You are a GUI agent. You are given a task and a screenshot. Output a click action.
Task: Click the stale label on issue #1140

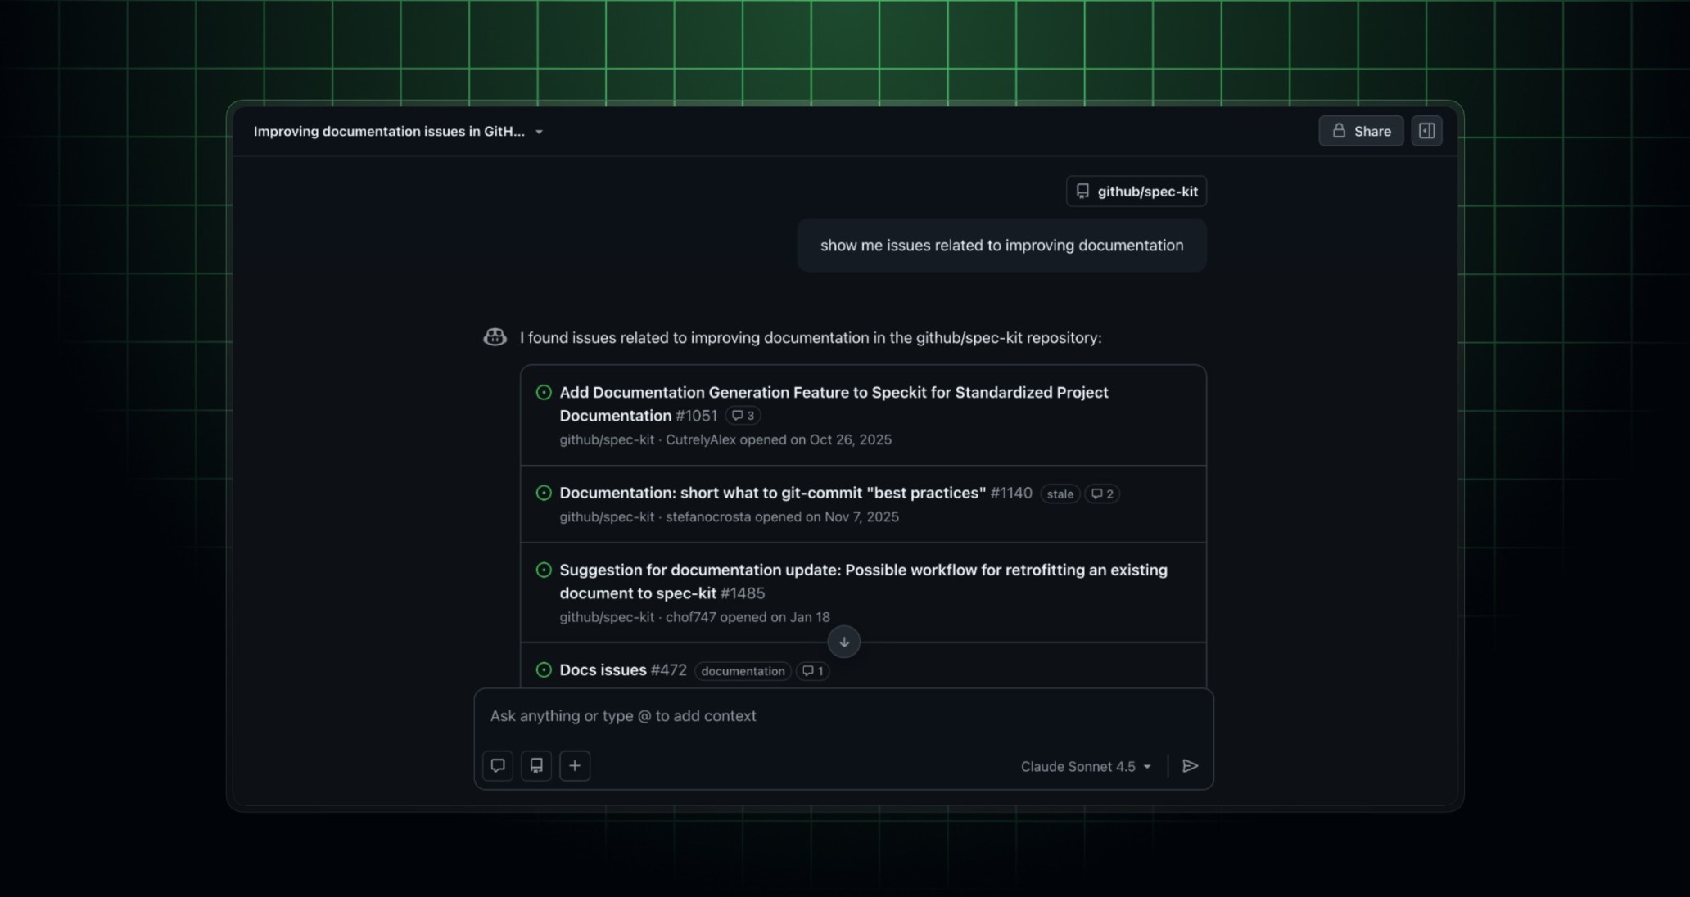coord(1060,494)
